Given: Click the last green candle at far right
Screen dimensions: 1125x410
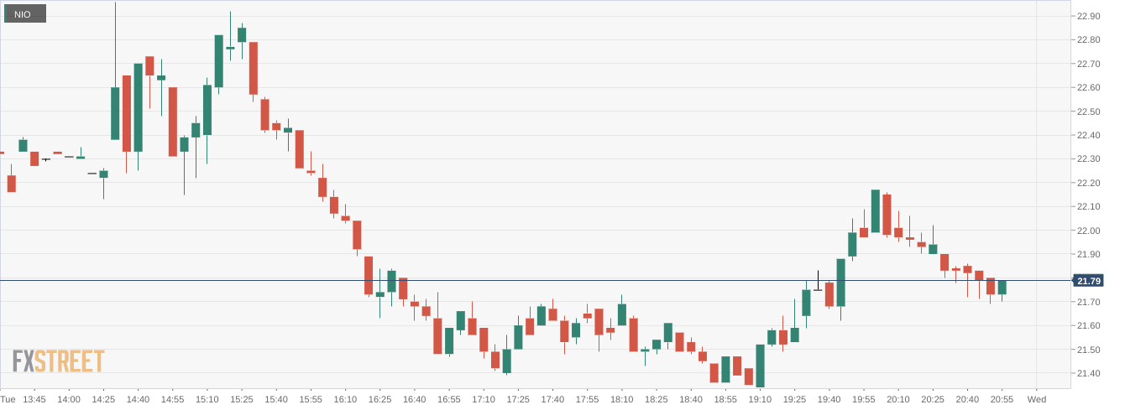Looking at the screenshot, I should pos(1002,288).
